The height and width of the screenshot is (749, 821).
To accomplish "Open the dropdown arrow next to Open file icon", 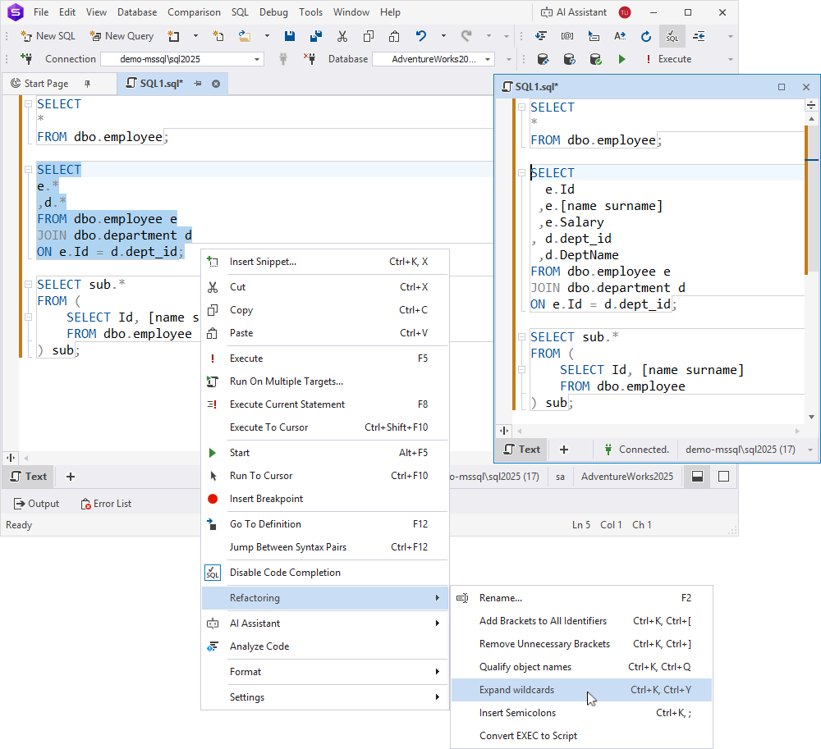I will pyautogui.click(x=267, y=36).
